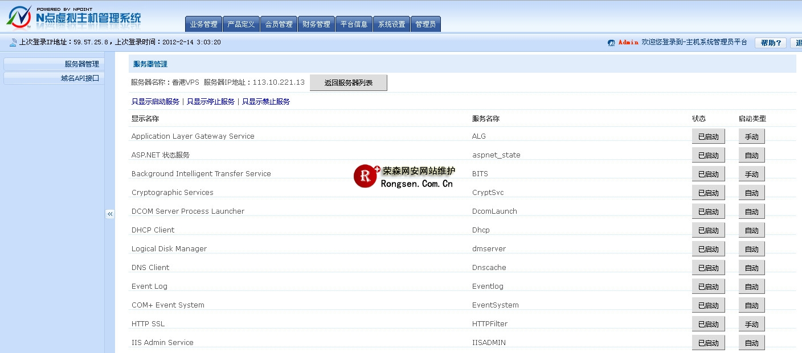This screenshot has width=802, height=353.
Task: Filter by 只显示停止服务 link
Action: pos(211,102)
